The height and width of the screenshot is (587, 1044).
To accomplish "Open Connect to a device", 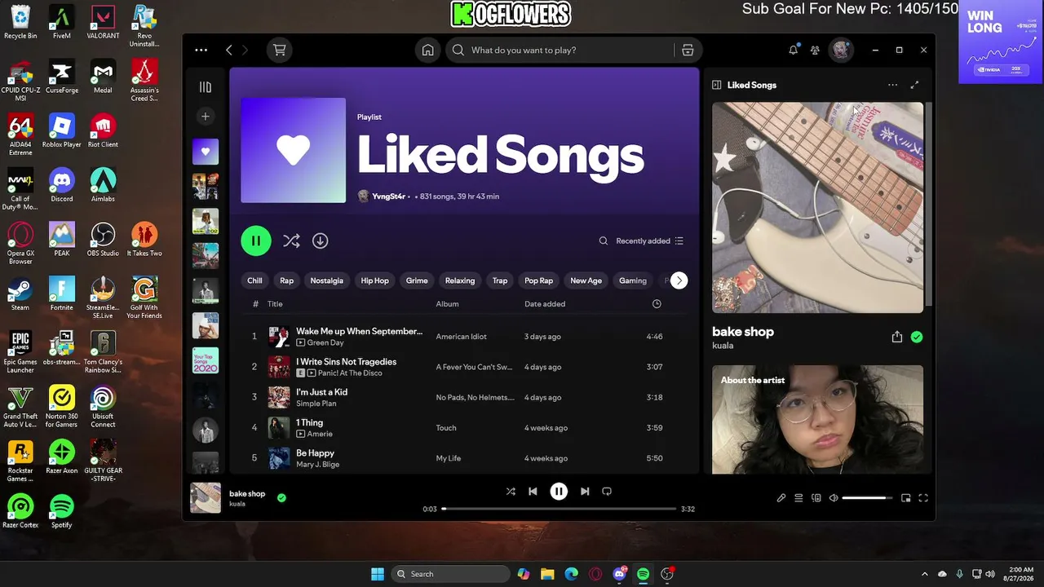I will [x=816, y=498].
